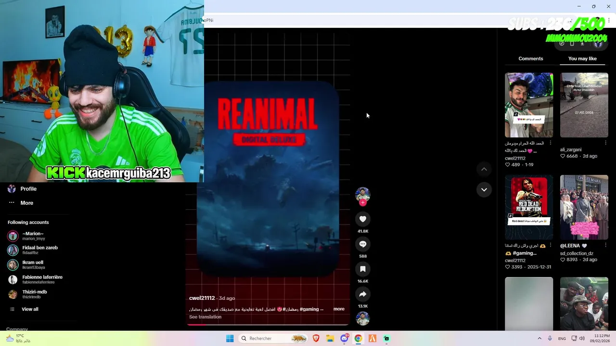616x346 pixels.
Task: Open Discord from the taskbar
Action: click(x=344, y=338)
